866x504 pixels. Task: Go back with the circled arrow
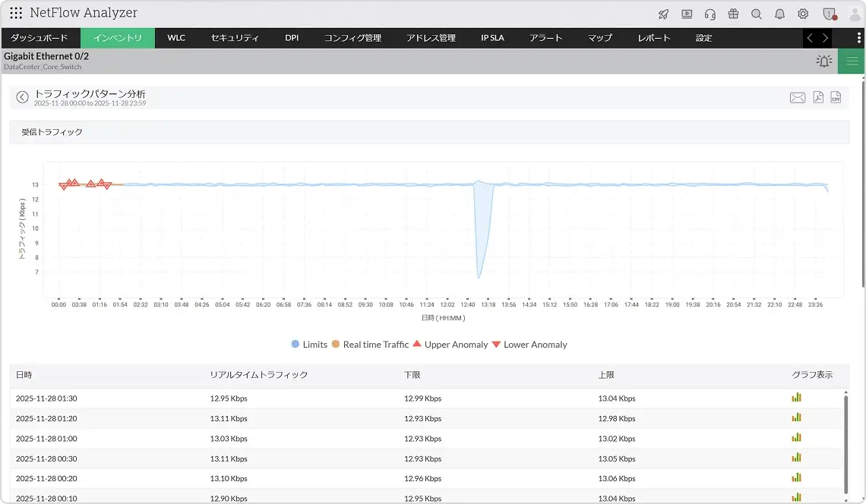pyautogui.click(x=22, y=97)
